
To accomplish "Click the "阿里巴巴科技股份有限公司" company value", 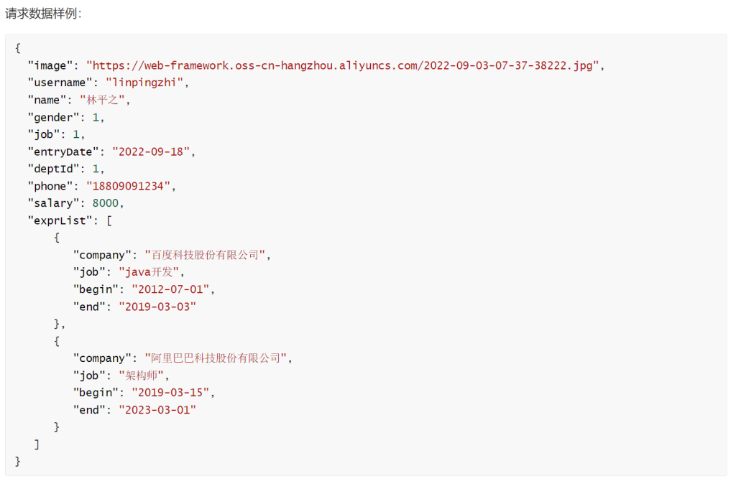I will pyautogui.click(x=215, y=358).
